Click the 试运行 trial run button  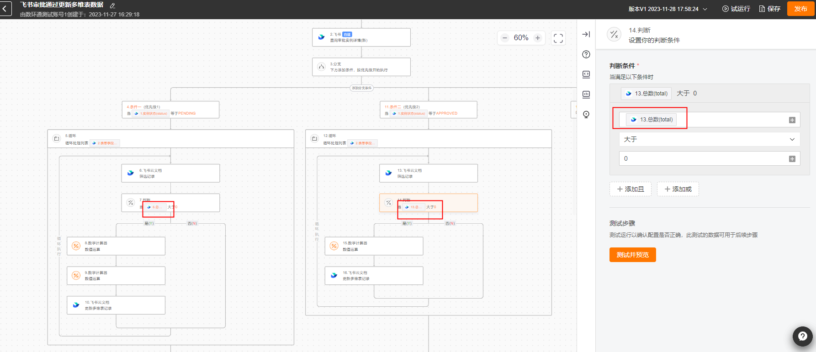click(736, 9)
